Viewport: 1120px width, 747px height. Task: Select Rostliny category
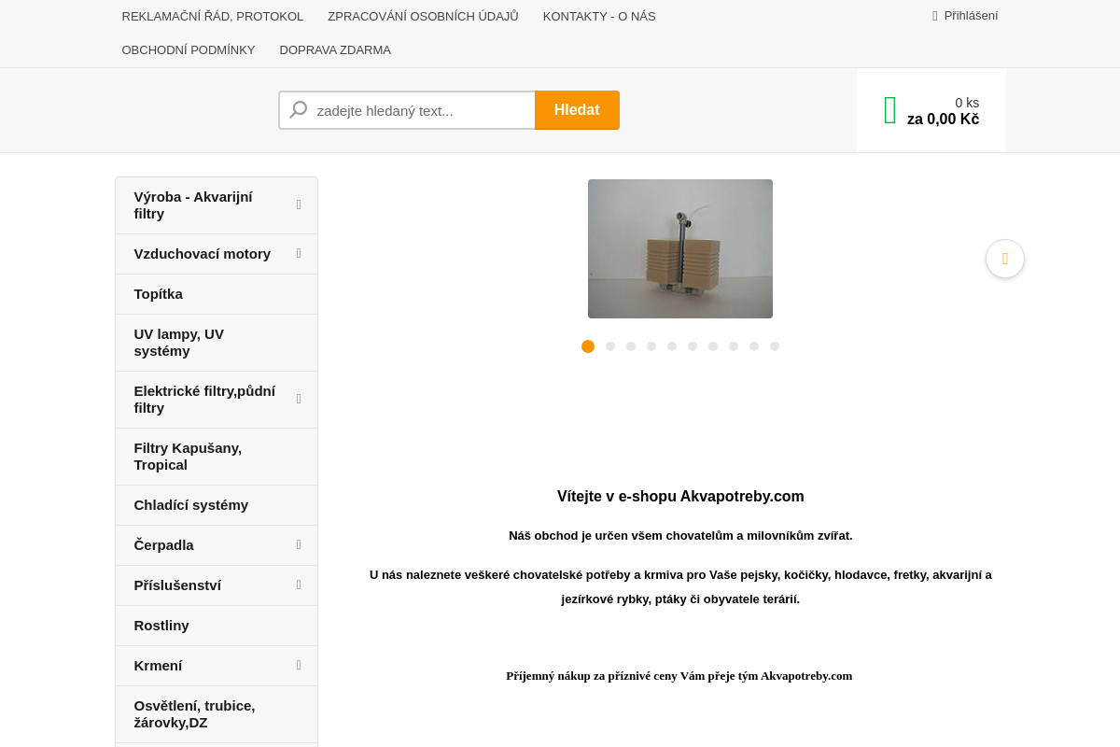pos(217,626)
